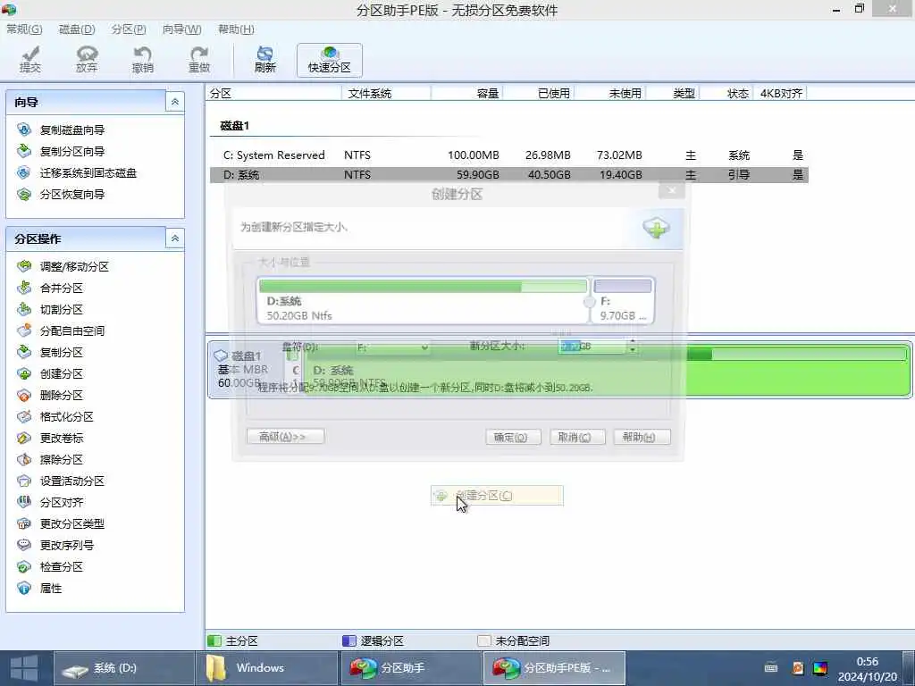This screenshot has height=686, width=915.
Task: Click the 重做 (redo) toolbar icon
Action: [199, 60]
